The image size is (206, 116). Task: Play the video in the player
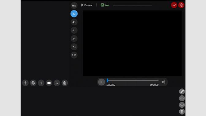click(x=101, y=82)
